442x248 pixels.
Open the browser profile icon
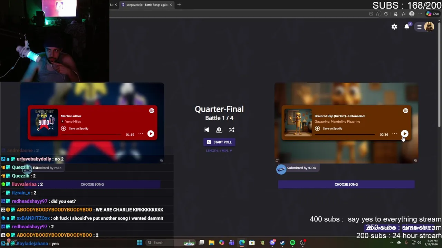click(x=412, y=14)
